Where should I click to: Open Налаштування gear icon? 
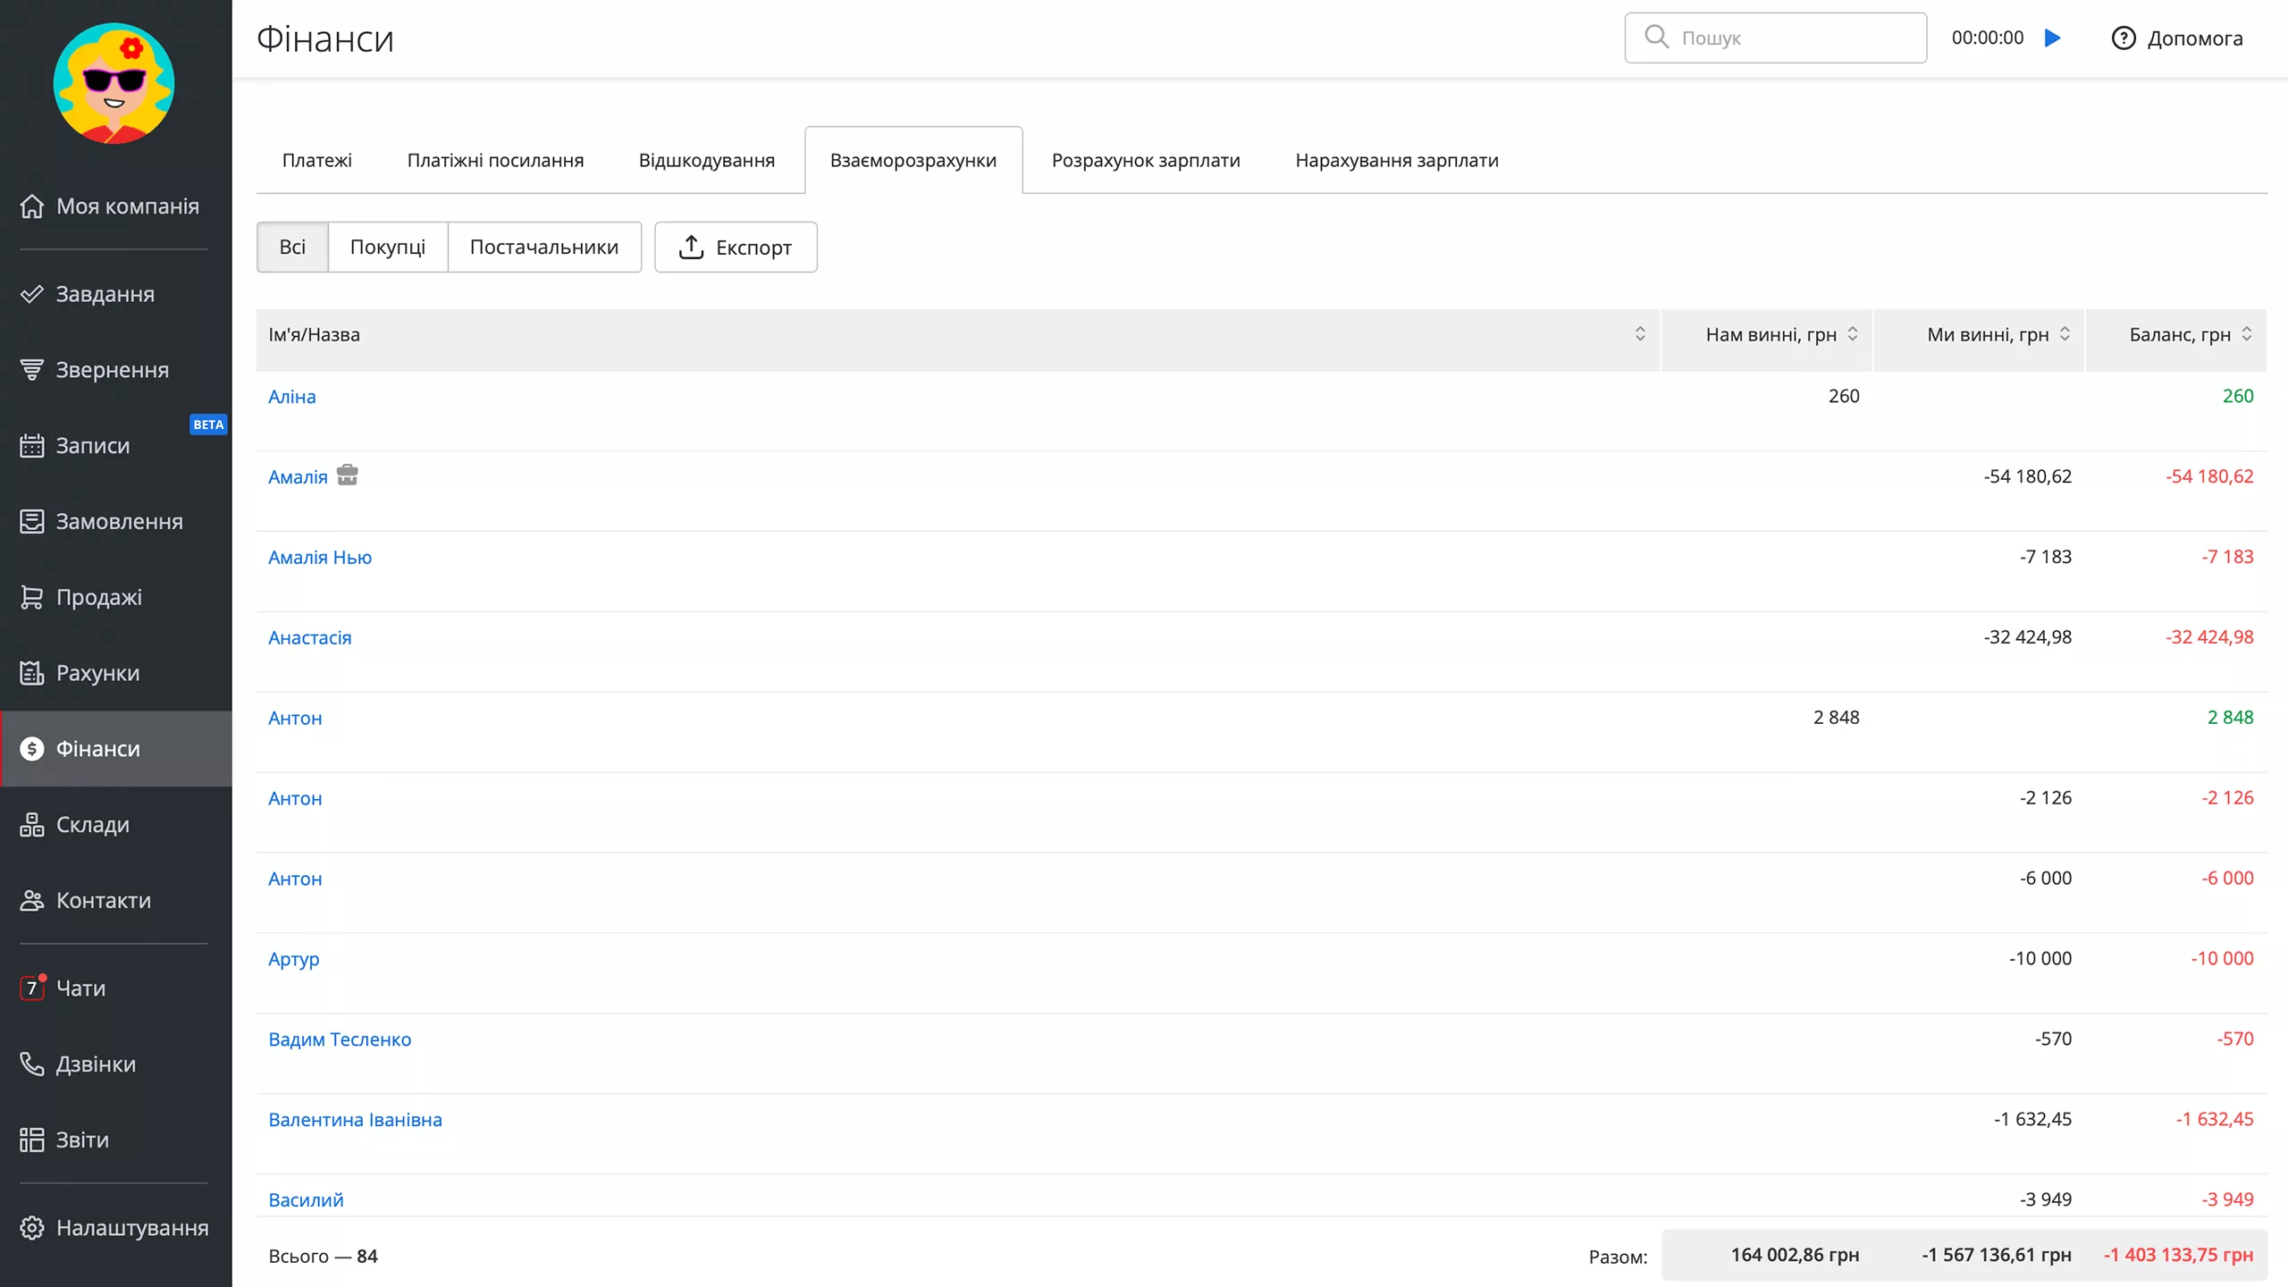click(32, 1227)
